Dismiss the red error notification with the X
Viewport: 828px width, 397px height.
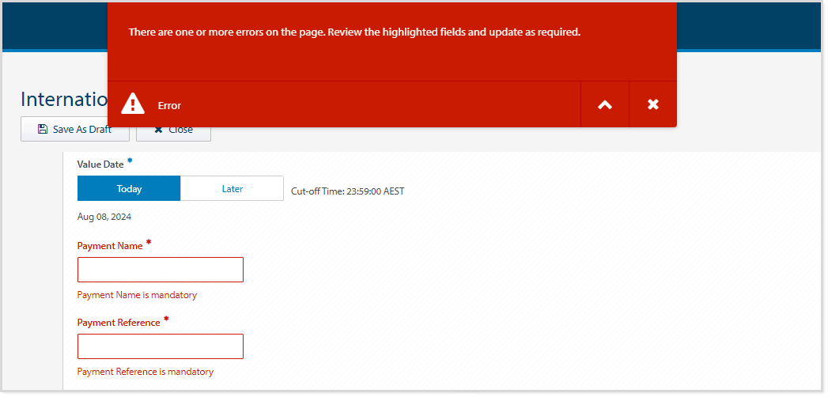click(x=653, y=104)
